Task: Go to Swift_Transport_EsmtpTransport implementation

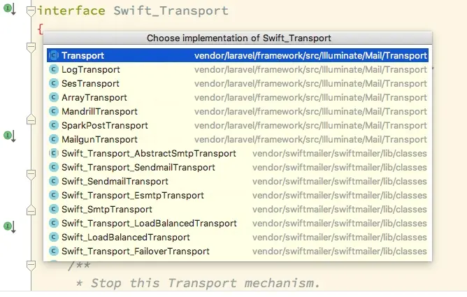Action: (x=238, y=196)
